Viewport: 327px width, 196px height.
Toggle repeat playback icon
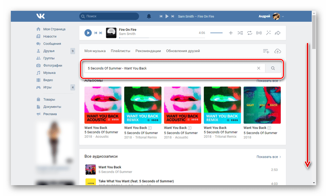click(250, 33)
